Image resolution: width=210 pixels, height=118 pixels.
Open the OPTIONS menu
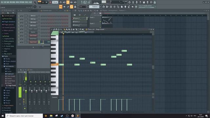click(x=22, y=2)
